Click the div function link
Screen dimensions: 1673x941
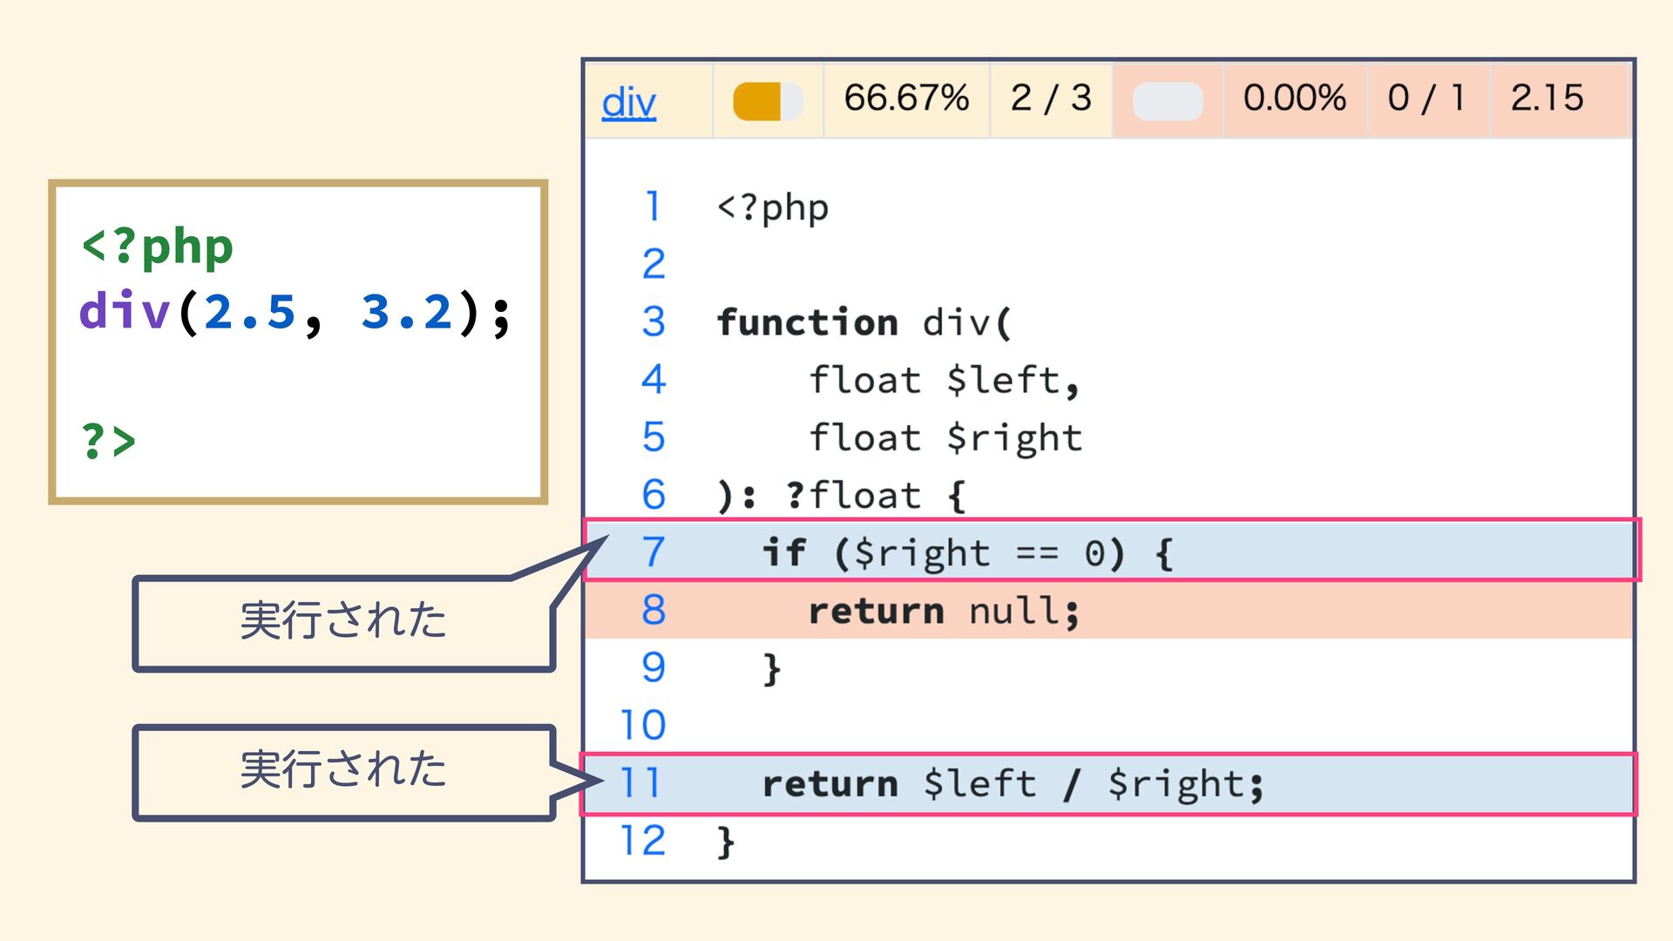pos(628,102)
